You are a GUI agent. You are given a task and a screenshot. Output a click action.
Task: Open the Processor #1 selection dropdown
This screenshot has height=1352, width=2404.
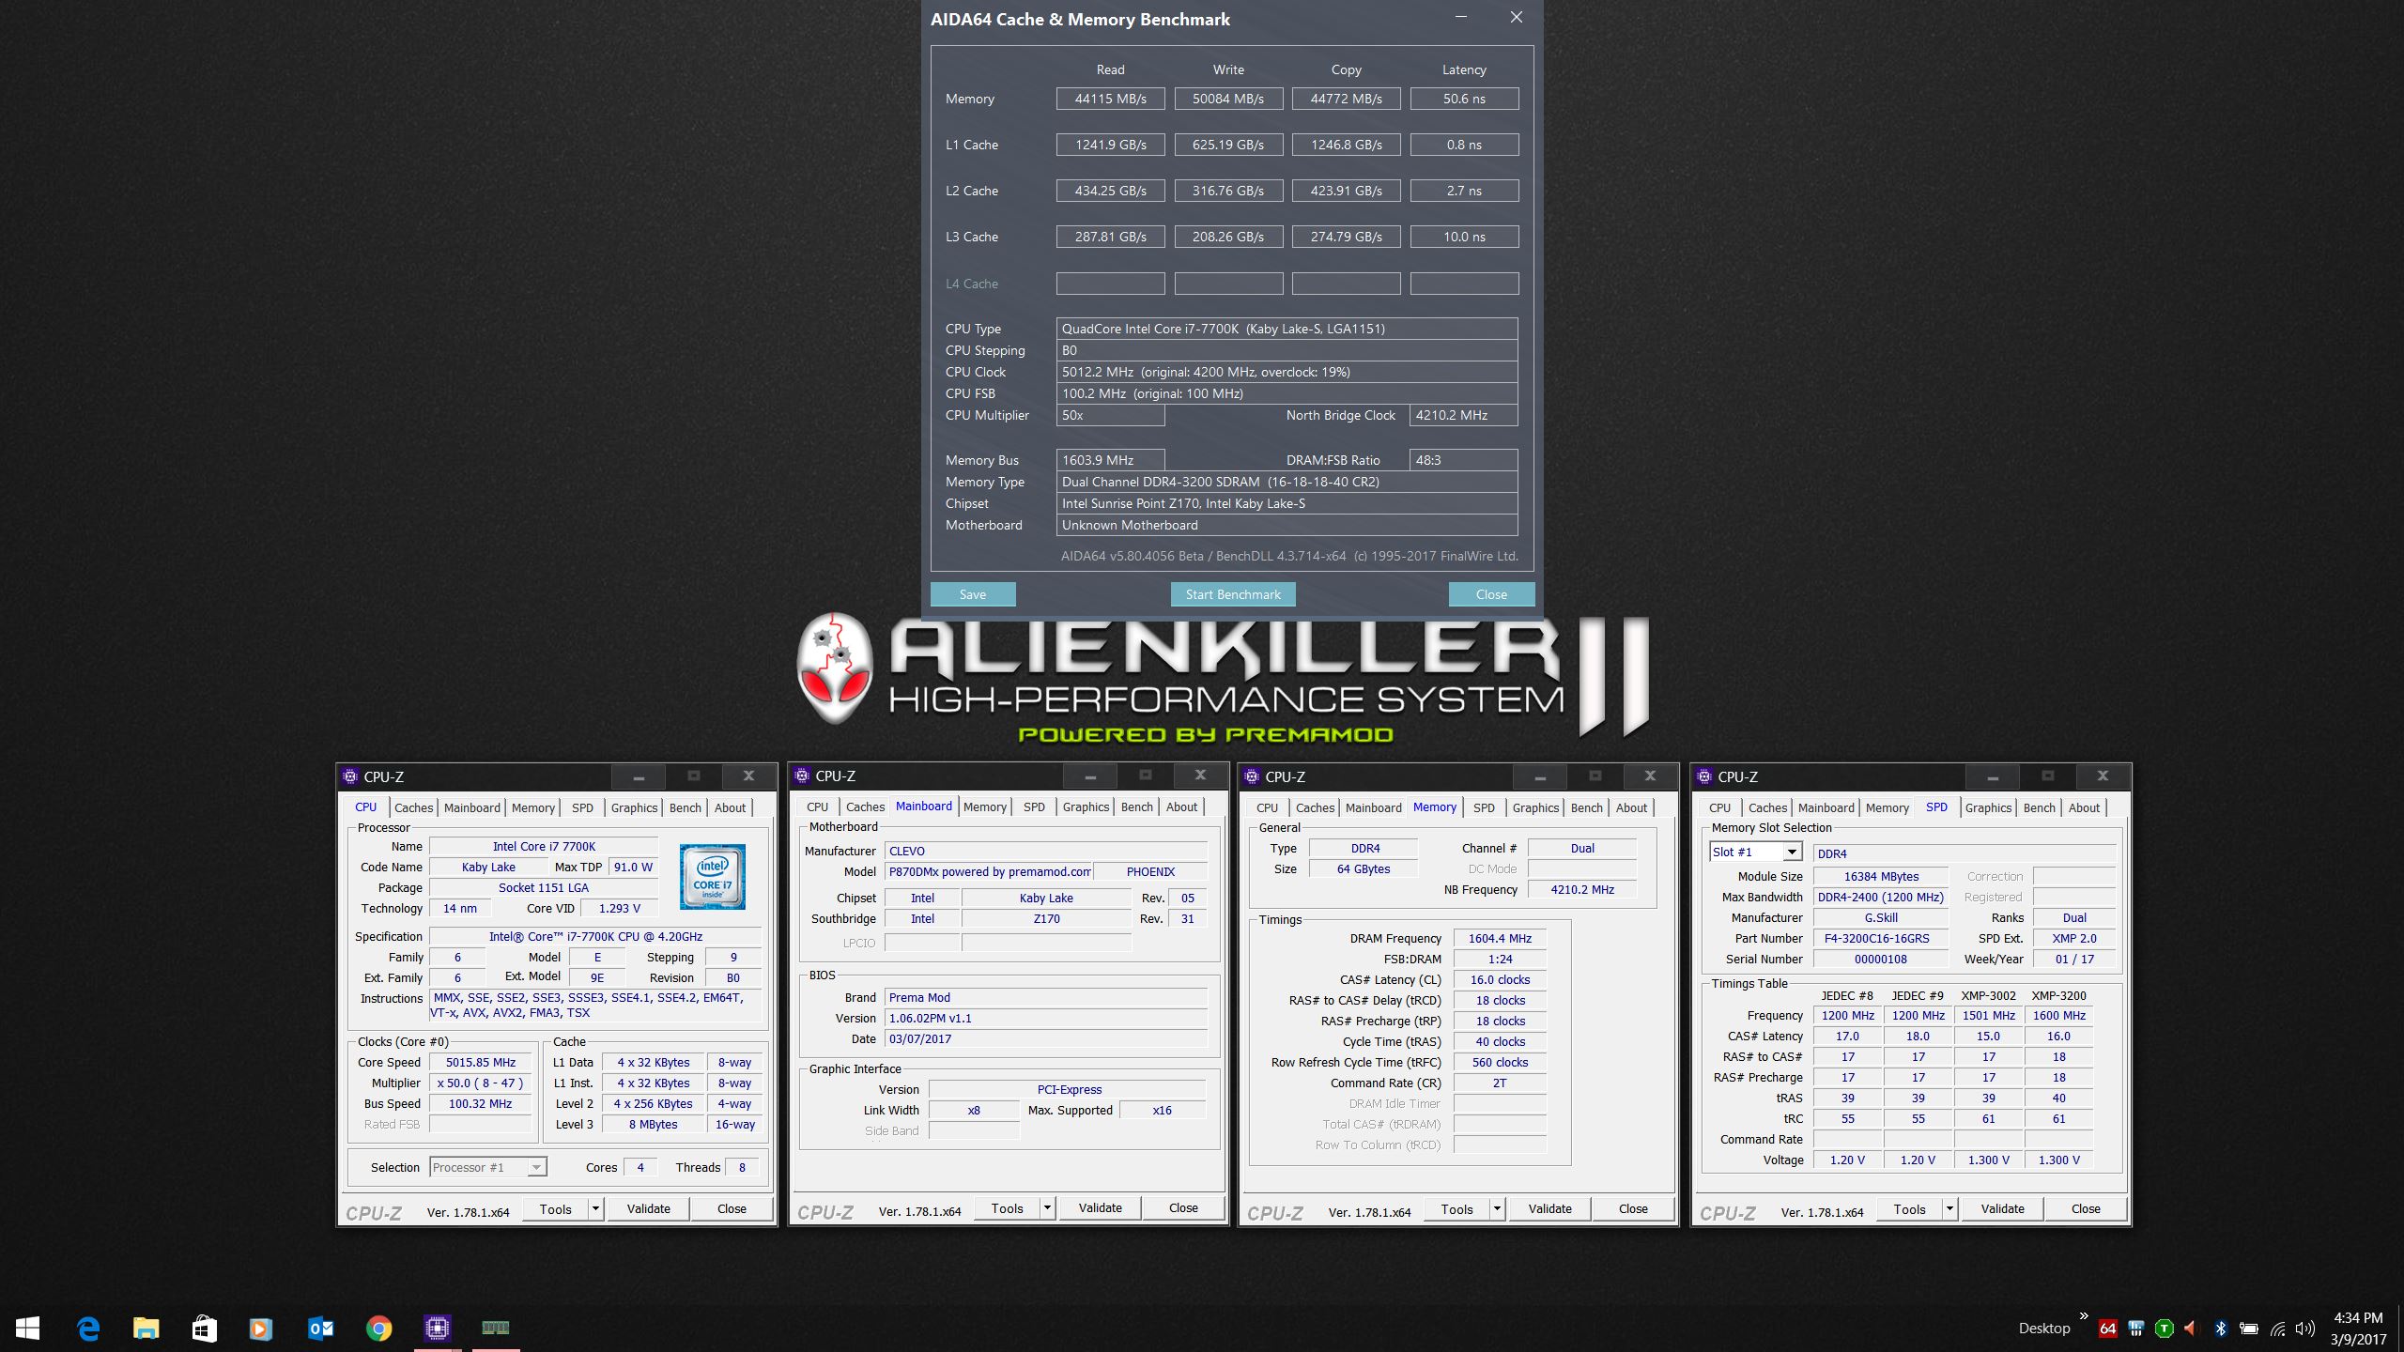click(x=535, y=1167)
